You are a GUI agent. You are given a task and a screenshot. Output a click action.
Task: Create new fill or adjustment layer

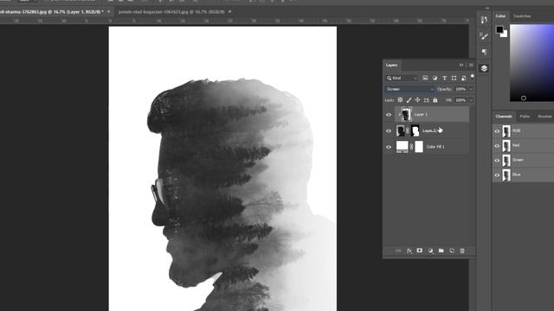pos(430,251)
